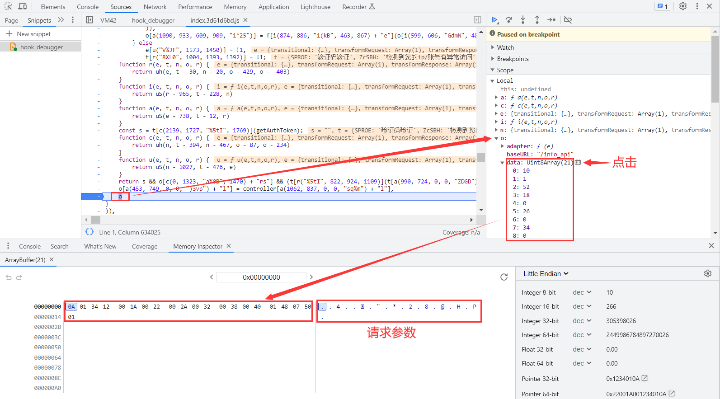Viewport: 720px width, 399px height.
Task: Click the memory address input field
Action: pos(261,277)
